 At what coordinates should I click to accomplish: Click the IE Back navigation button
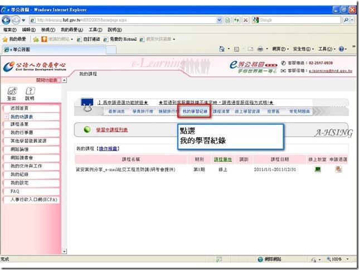pyautogui.click(x=6, y=20)
